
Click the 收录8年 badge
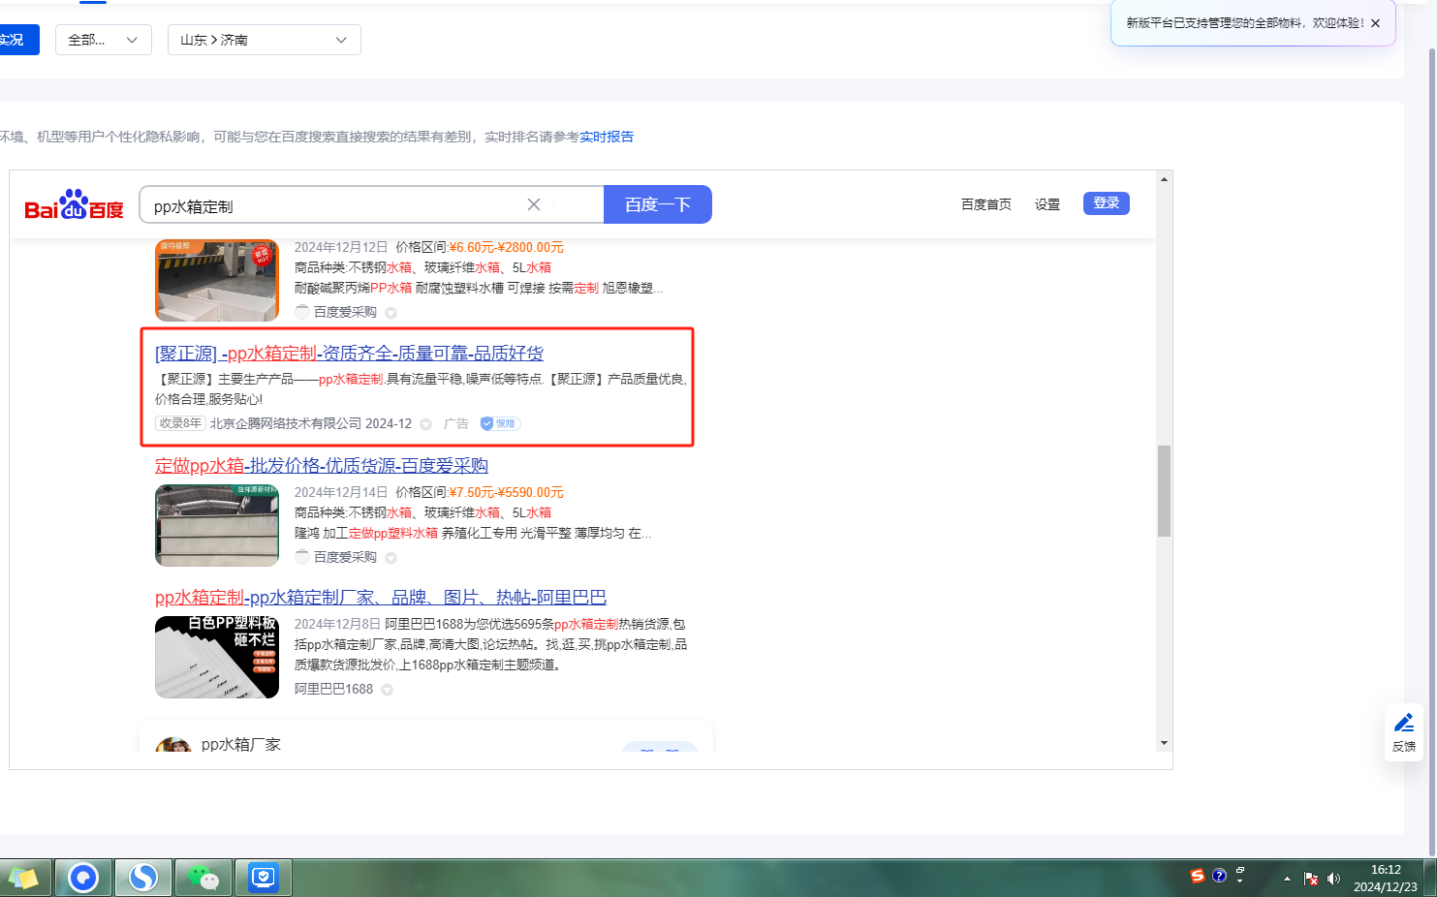click(180, 423)
